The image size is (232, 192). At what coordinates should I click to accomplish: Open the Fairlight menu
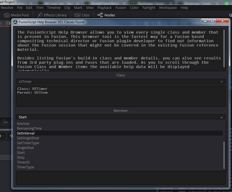click(x=149, y=8)
